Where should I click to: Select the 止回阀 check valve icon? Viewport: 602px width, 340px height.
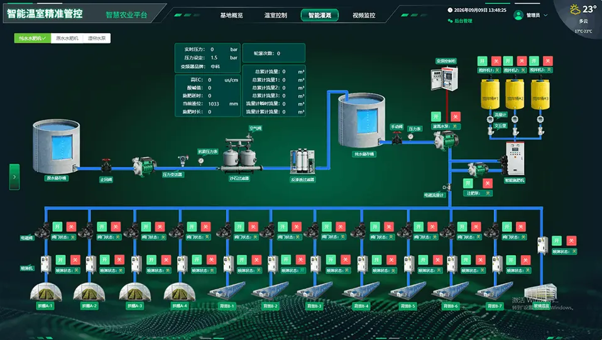coord(106,165)
